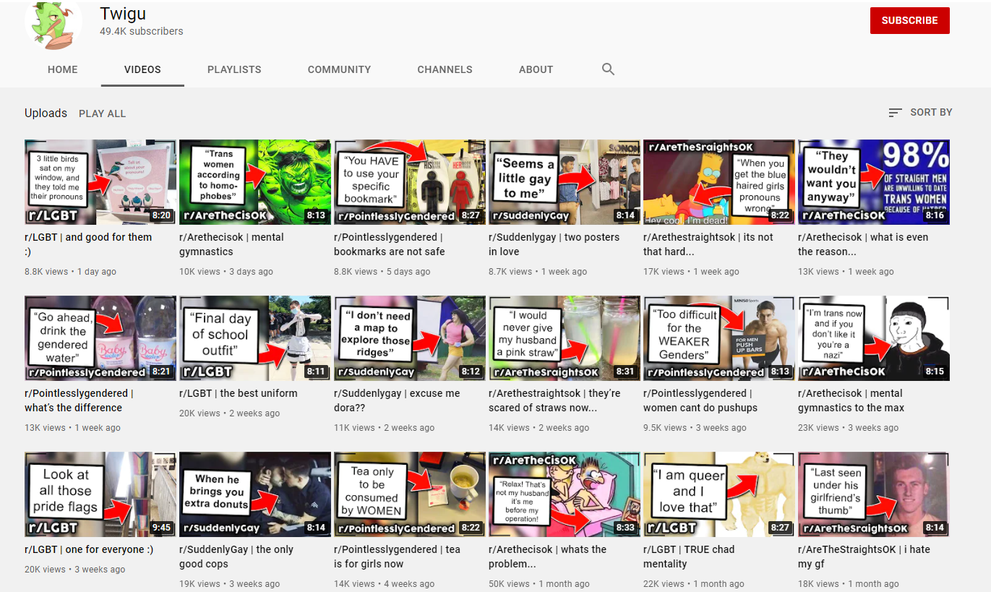
Task: Open 'tea is for girls now' title
Action: 397,557
